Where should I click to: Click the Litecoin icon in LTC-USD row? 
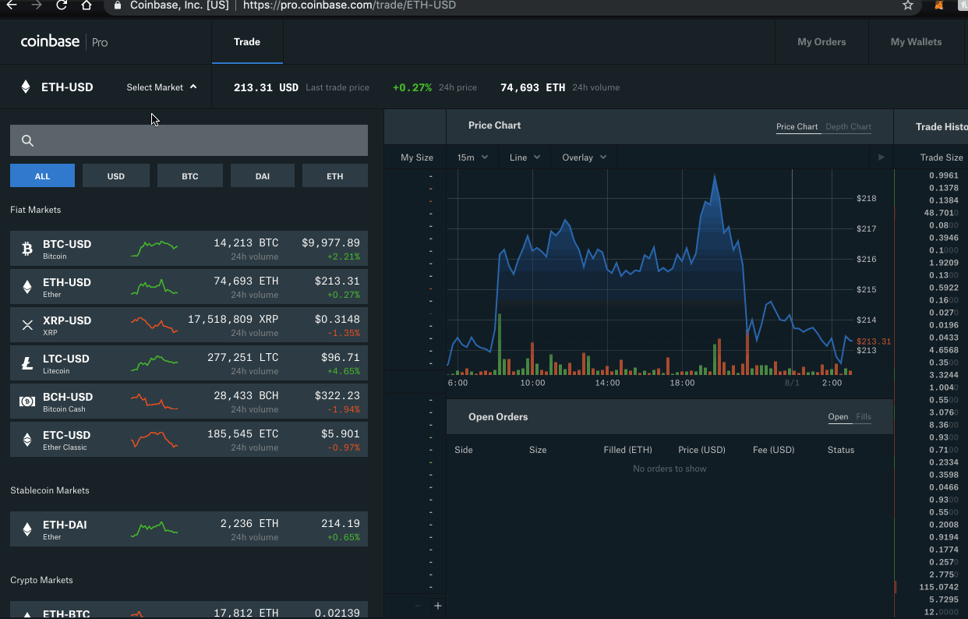pos(27,363)
